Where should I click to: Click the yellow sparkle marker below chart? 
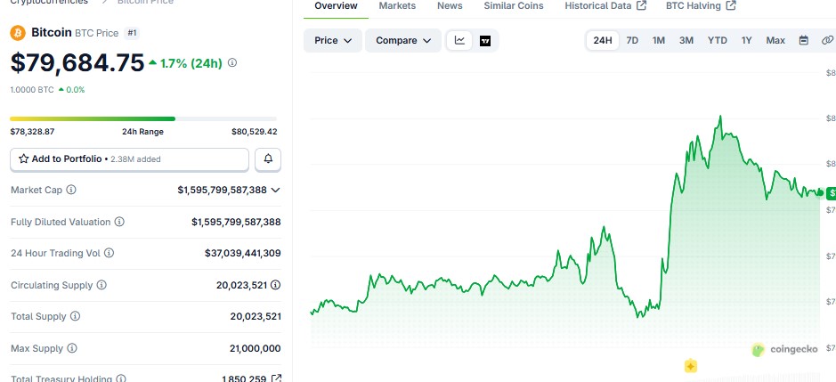tap(691, 366)
